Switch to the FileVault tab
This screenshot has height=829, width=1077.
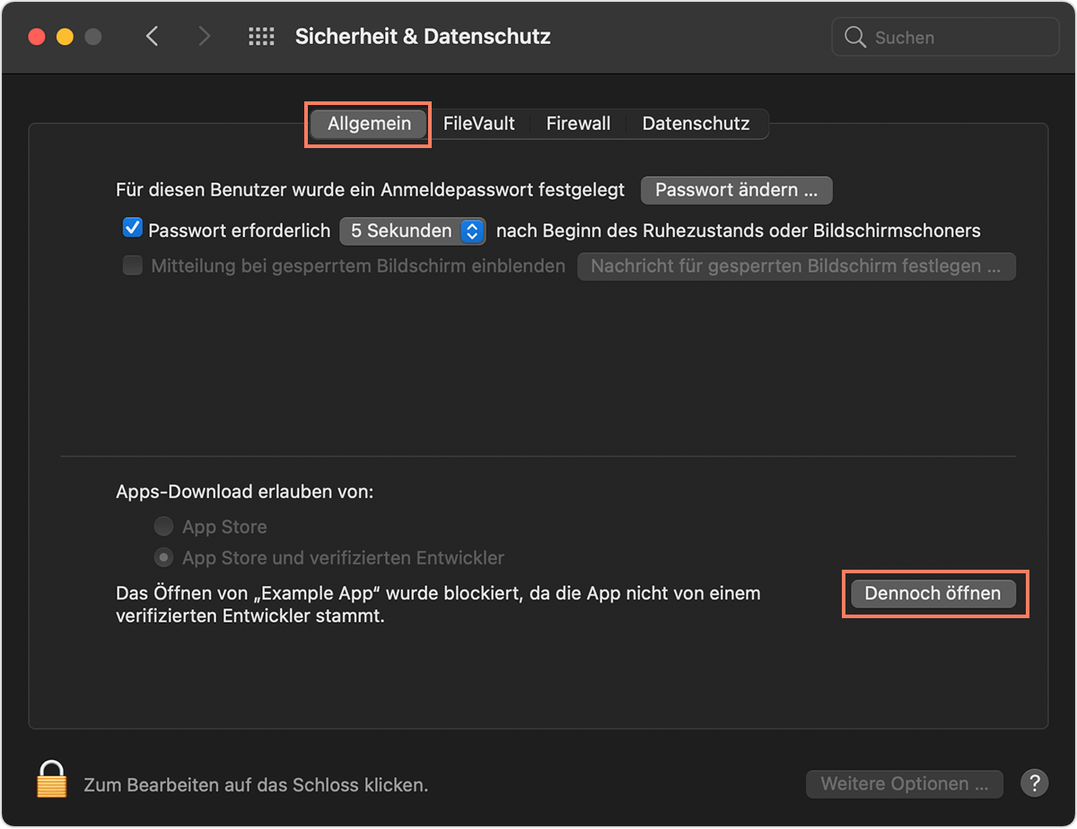[x=479, y=124]
